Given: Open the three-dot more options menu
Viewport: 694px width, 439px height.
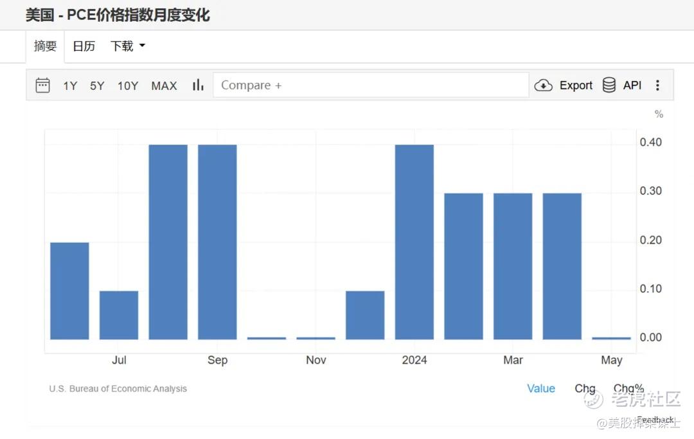Looking at the screenshot, I should (x=657, y=85).
